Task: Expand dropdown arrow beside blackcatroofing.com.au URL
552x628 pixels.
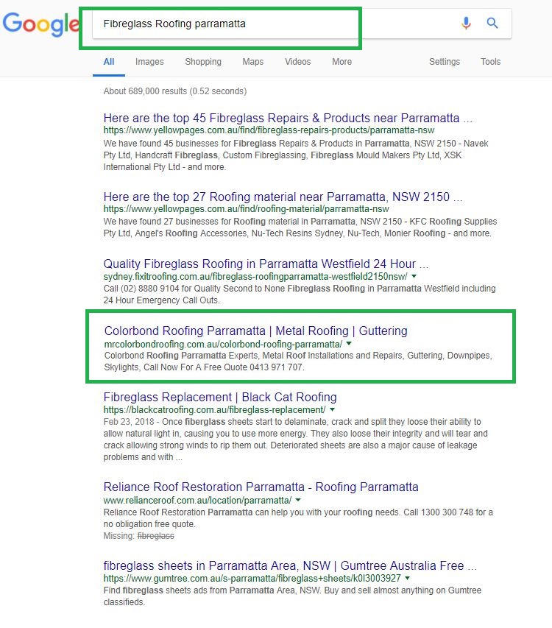Action: coord(332,410)
